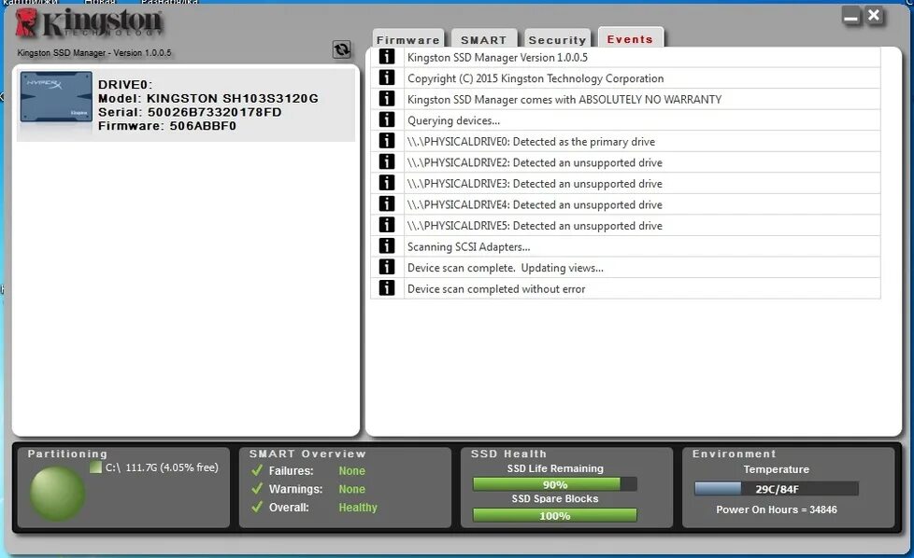Screen dimensions: 914x558
Task: Click info icon beside 'ABSOLUTELY NO WARRANTY' event
Action: [387, 99]
